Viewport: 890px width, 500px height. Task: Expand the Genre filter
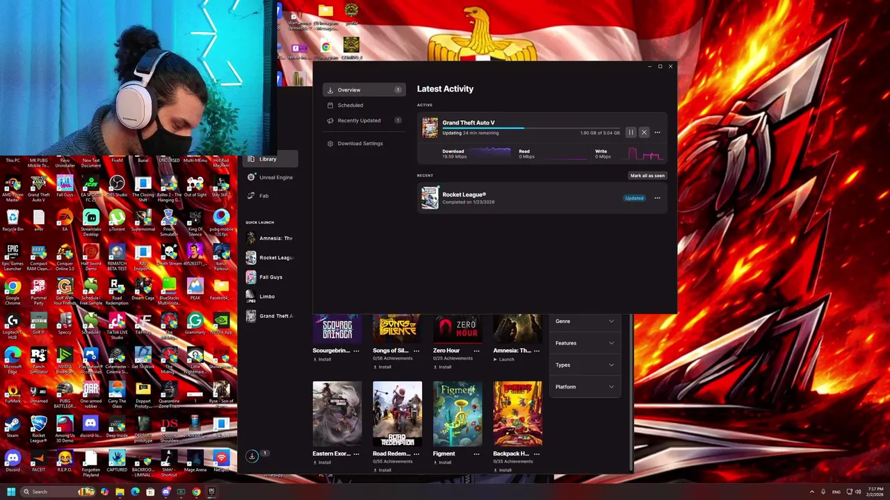tap(585, 321)
